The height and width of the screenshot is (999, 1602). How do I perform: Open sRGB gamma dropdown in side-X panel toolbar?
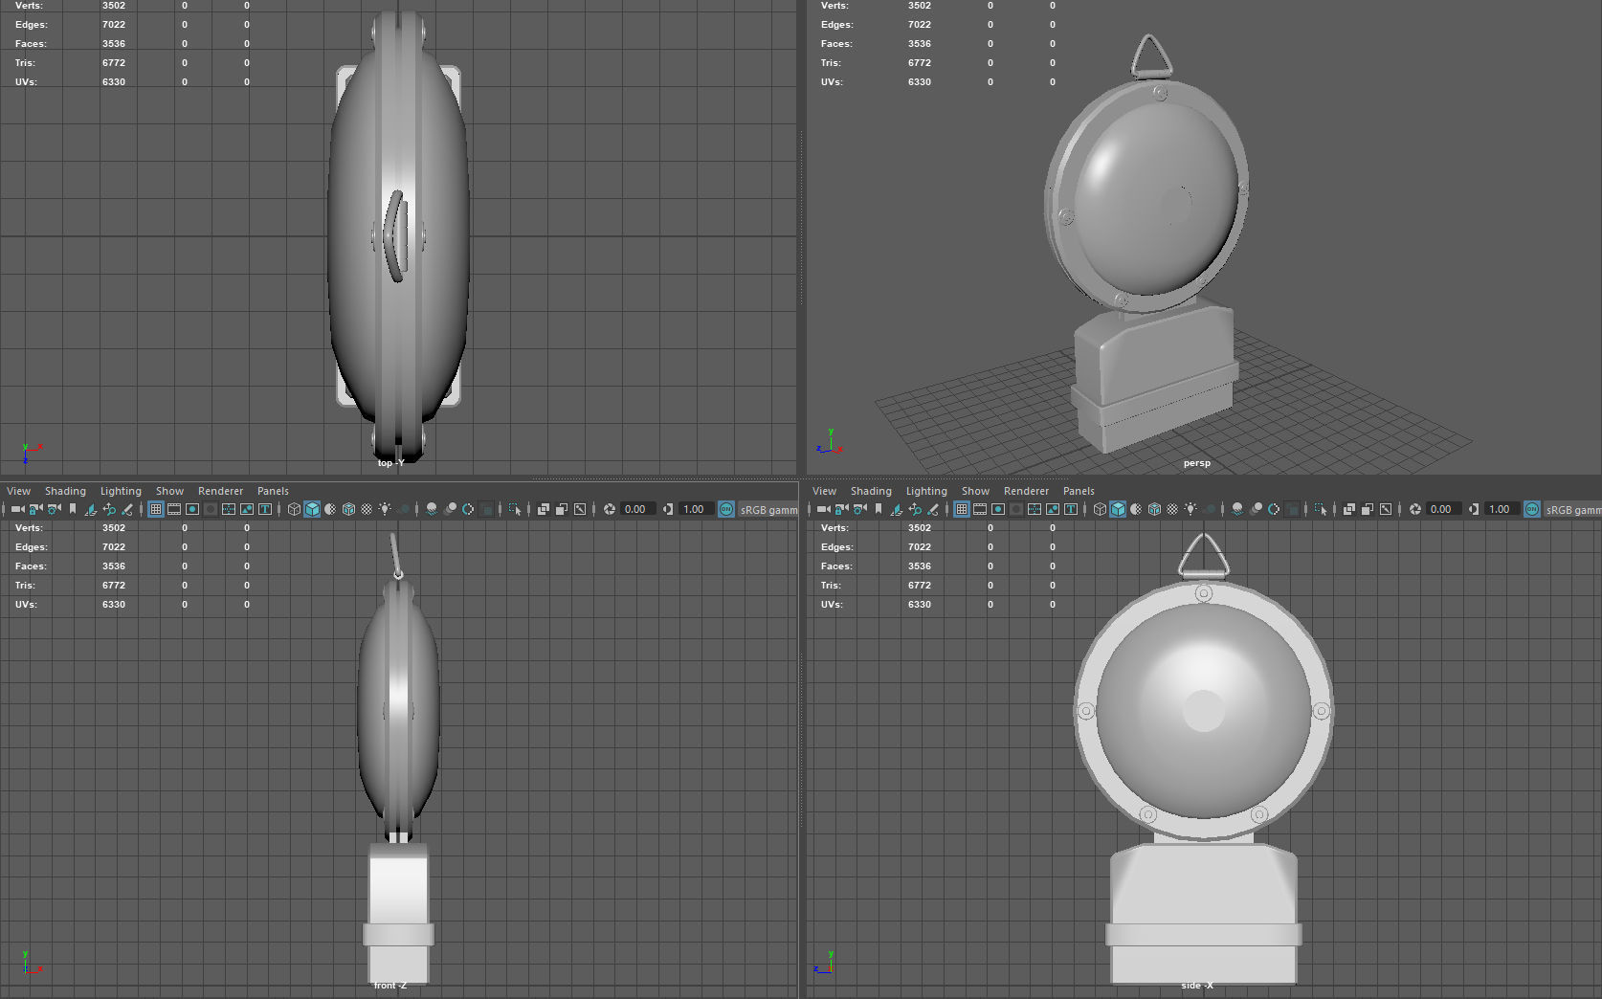pos(1572,509)
